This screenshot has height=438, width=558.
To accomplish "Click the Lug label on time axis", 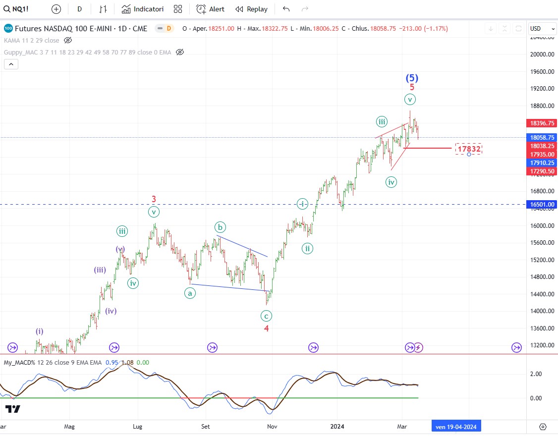I will (x=137, y=426).
